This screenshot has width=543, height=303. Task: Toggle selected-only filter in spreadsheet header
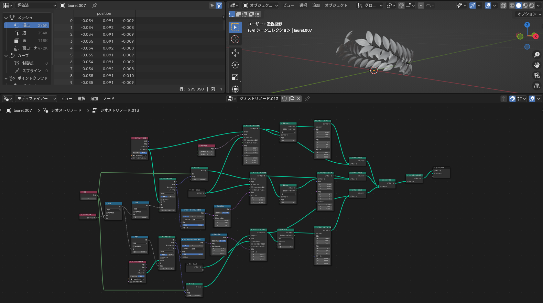click(212, 6)
